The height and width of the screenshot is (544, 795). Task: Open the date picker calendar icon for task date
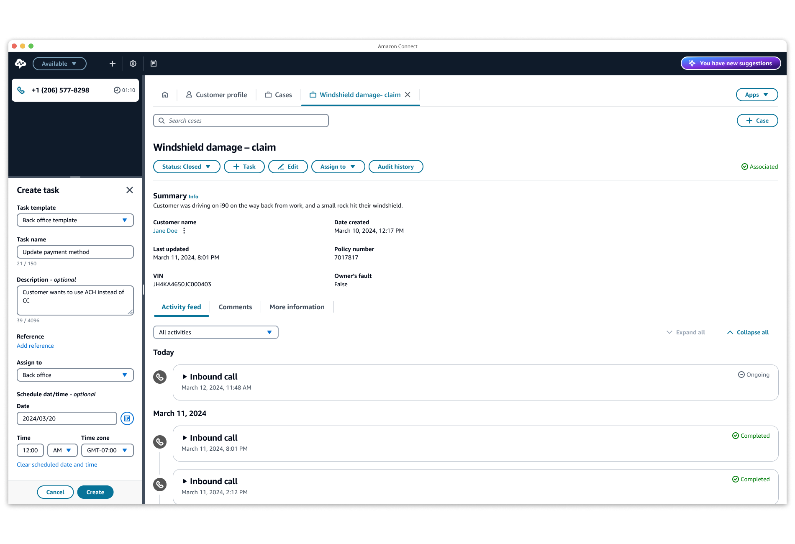(x=127, y=418)
